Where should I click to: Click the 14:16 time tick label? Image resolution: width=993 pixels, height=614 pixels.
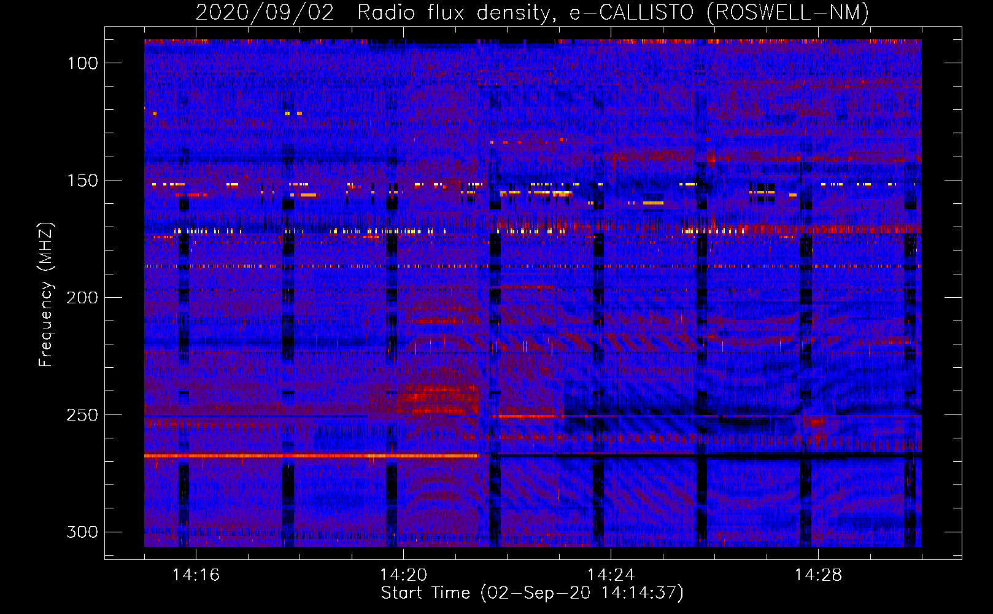pos(196,575)
